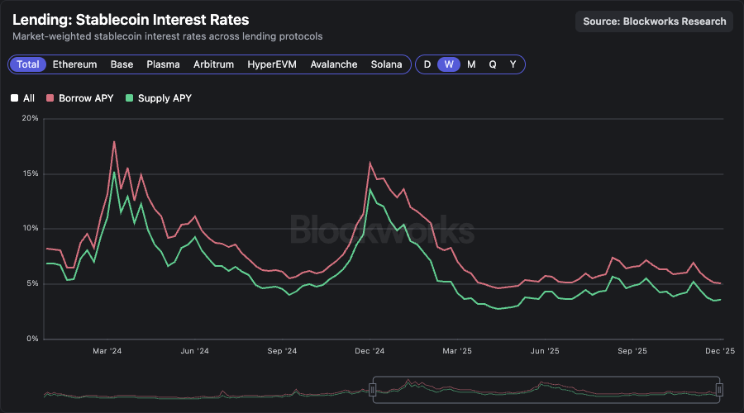Click the Source: Blockworks Research badge
744x413 pixels.
pos(654,21)
